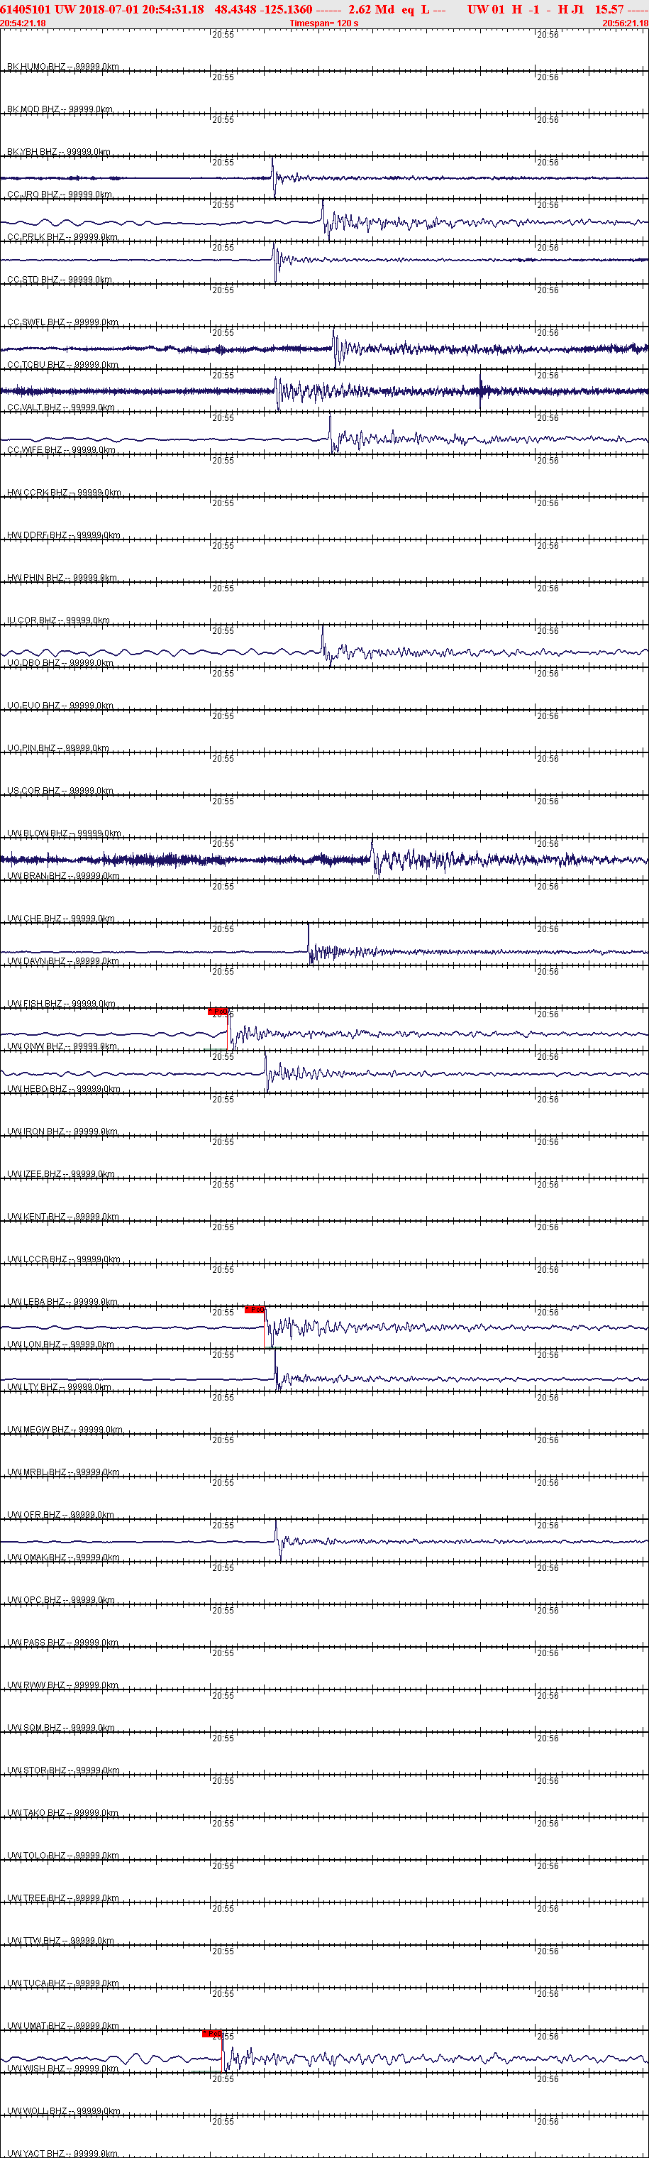Select the BK.MOD.BHZ station label

[x=60, y=109]
